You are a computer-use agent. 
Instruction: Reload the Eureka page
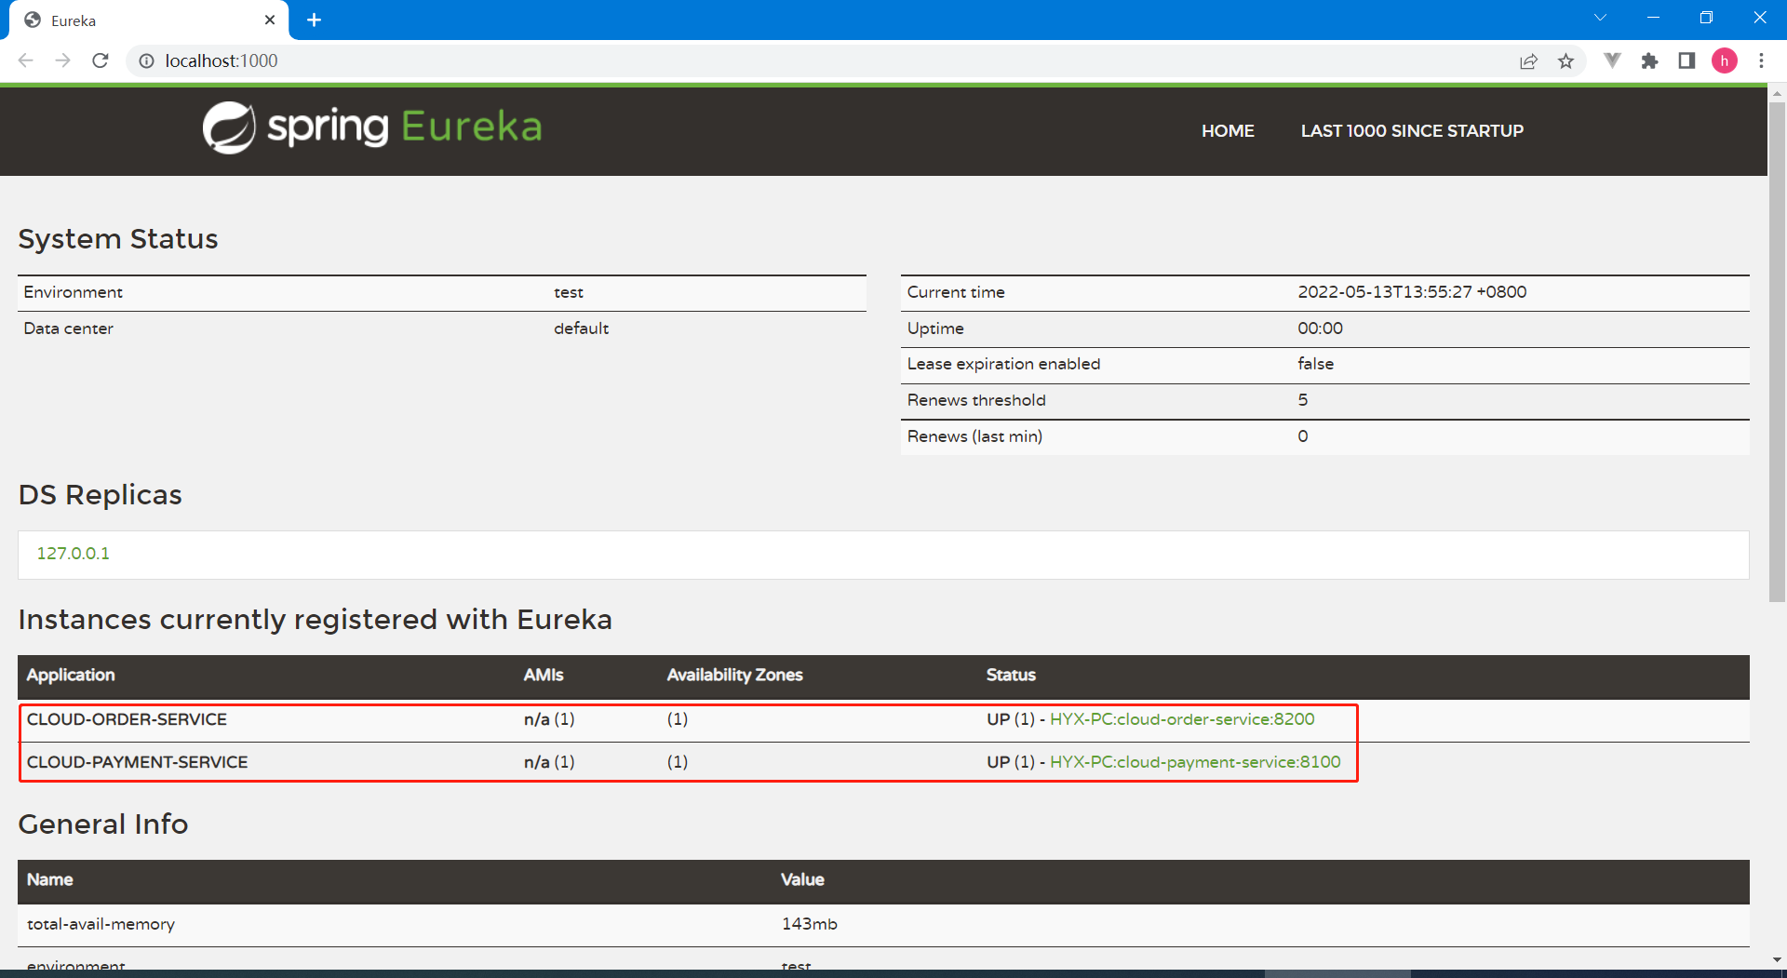101,60
